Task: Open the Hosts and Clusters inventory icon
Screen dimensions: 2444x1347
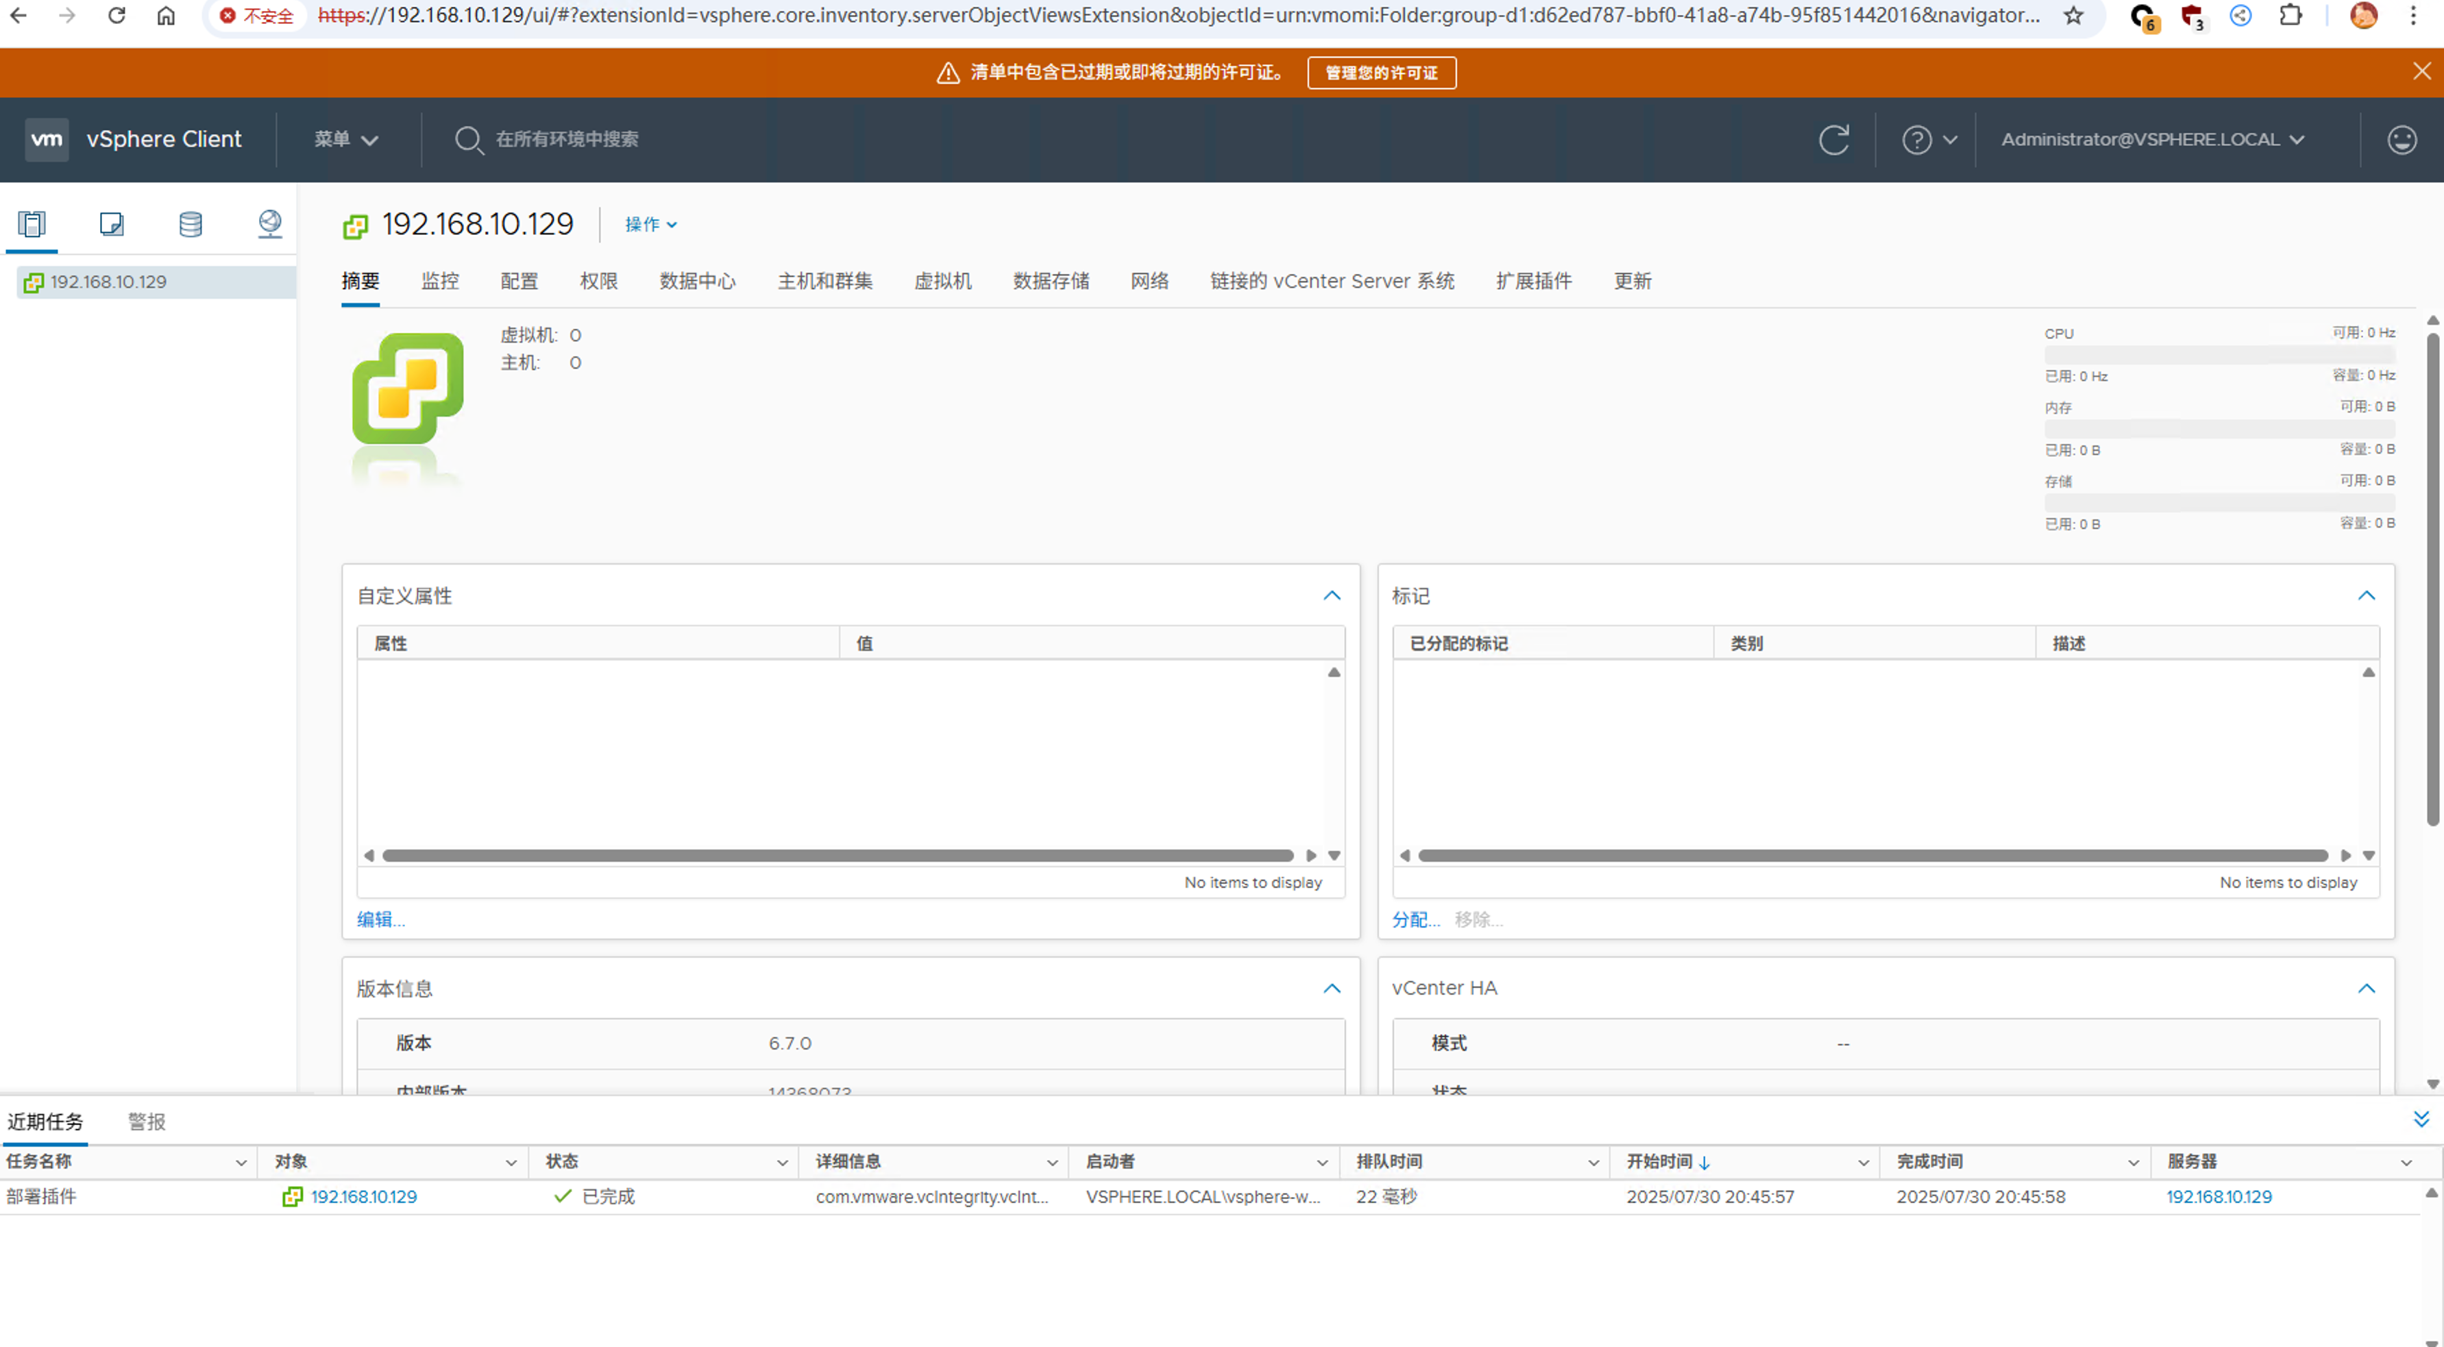Action: [32, 224]
